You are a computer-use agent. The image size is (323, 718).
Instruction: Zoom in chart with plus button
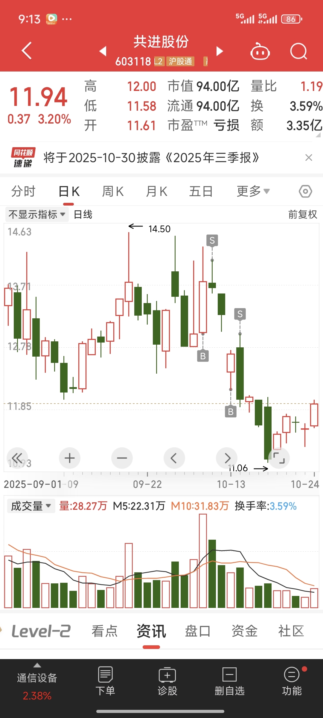pyautogui.click(x=70, y=458)
